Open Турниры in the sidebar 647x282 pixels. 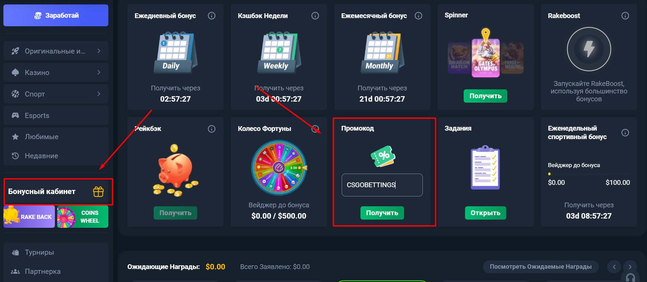(56, 252)
